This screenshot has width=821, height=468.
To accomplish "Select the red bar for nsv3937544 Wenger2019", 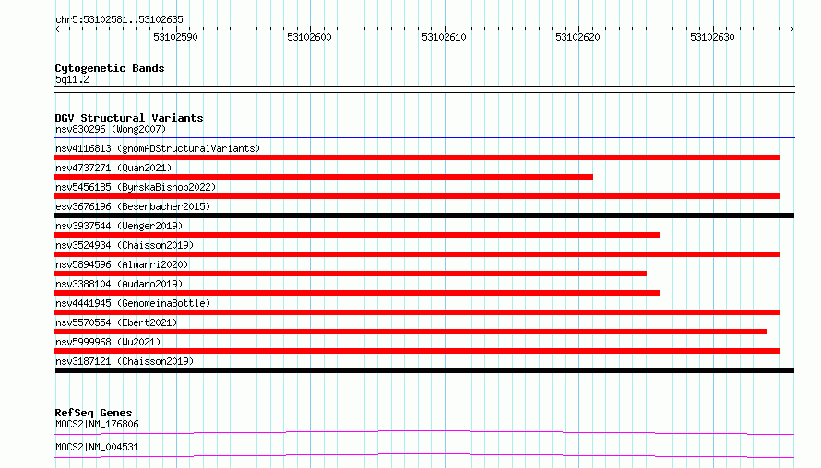I will pyautogui.click(x=358, y=235).
